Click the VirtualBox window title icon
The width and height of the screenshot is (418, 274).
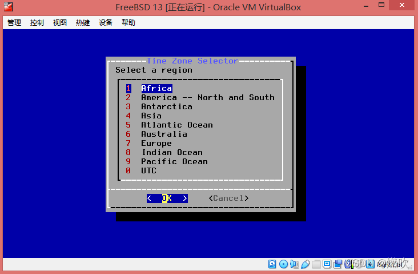pyautogui.click(x=9, y=7)
